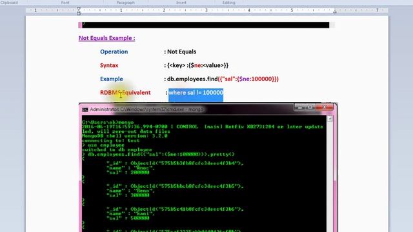Viewport: 413px width, 232px height.
Task: Click the 'Editing' ribbon group label
Action: point(228,3)
